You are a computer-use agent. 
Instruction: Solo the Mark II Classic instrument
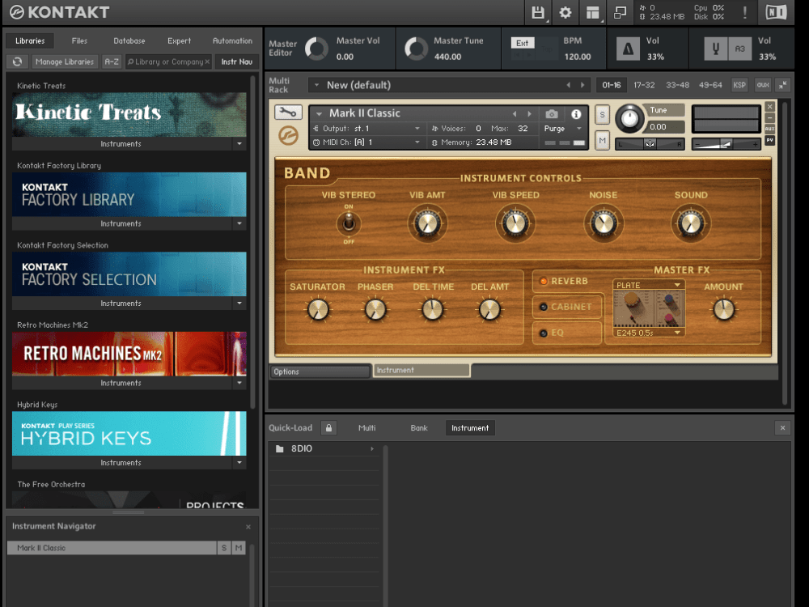point(602,115)
